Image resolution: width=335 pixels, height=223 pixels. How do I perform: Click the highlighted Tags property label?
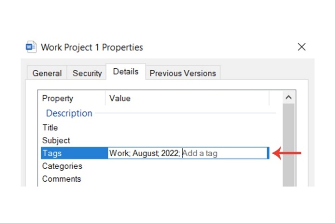point(52,153)
